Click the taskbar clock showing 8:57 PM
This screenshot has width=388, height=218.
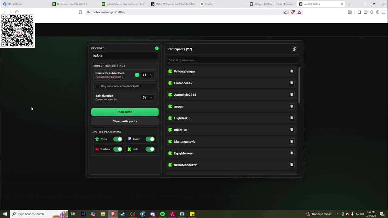point(371,214)
